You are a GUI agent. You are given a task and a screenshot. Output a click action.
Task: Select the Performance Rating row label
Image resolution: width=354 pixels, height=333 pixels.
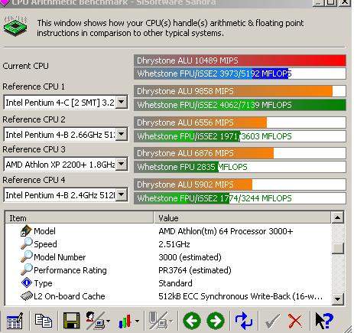point(70,270)
